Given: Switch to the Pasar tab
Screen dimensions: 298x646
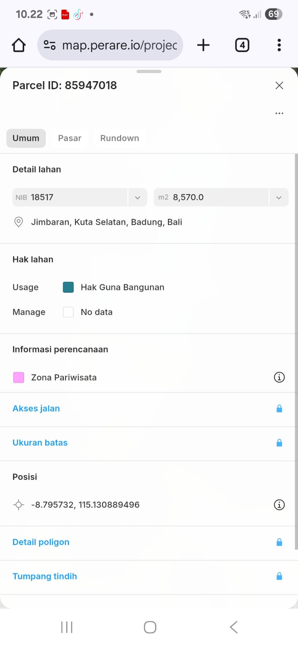Looking at the screenshot, I should (x=69, y=138).
